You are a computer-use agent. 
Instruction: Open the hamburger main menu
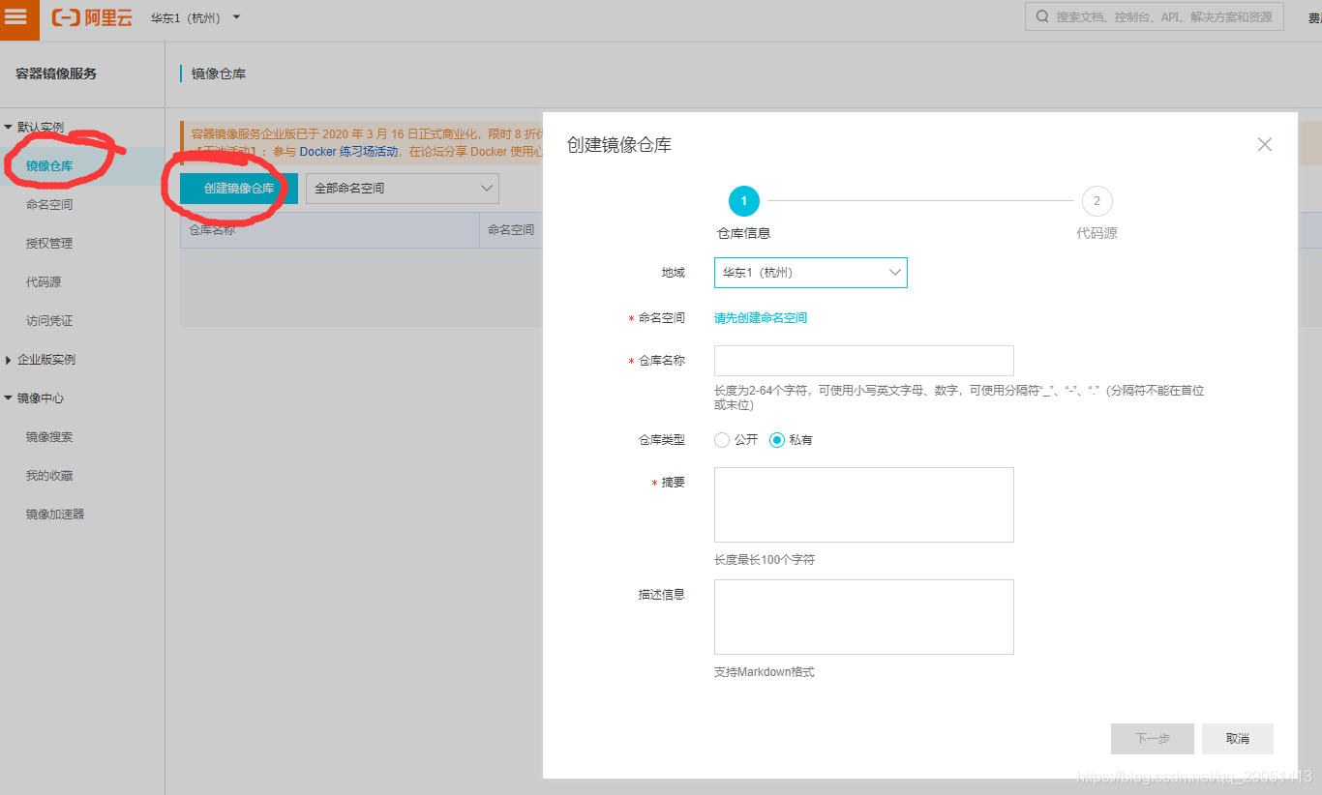pyautogui.click(x=16, y=16)
